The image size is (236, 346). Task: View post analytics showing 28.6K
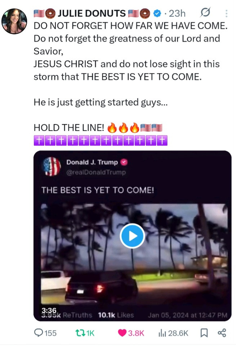(x=173, y=333)
